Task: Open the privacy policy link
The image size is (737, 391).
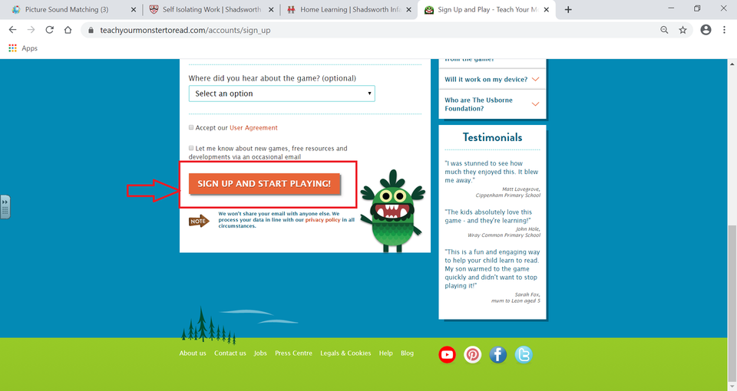Action: tap(322, 220)
